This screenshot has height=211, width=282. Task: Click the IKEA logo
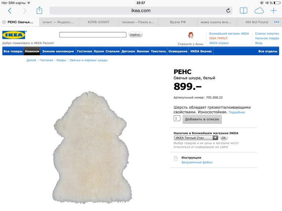point(14,35)
